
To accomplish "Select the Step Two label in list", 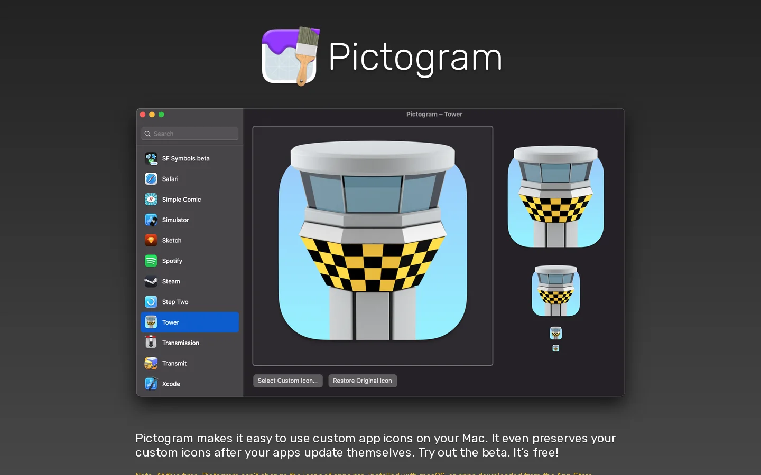I will [x=175, y=302].
